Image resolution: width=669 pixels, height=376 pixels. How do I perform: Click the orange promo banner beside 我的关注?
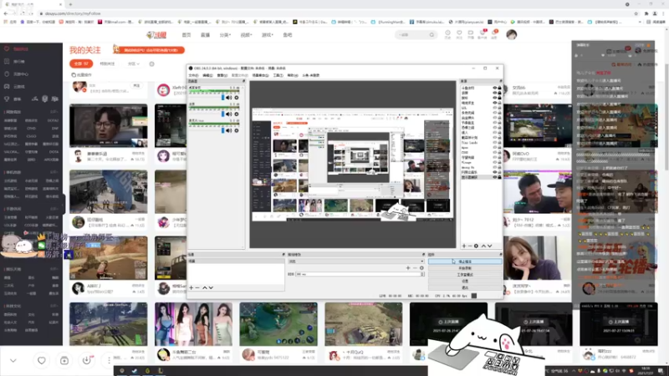coord(151,50)
